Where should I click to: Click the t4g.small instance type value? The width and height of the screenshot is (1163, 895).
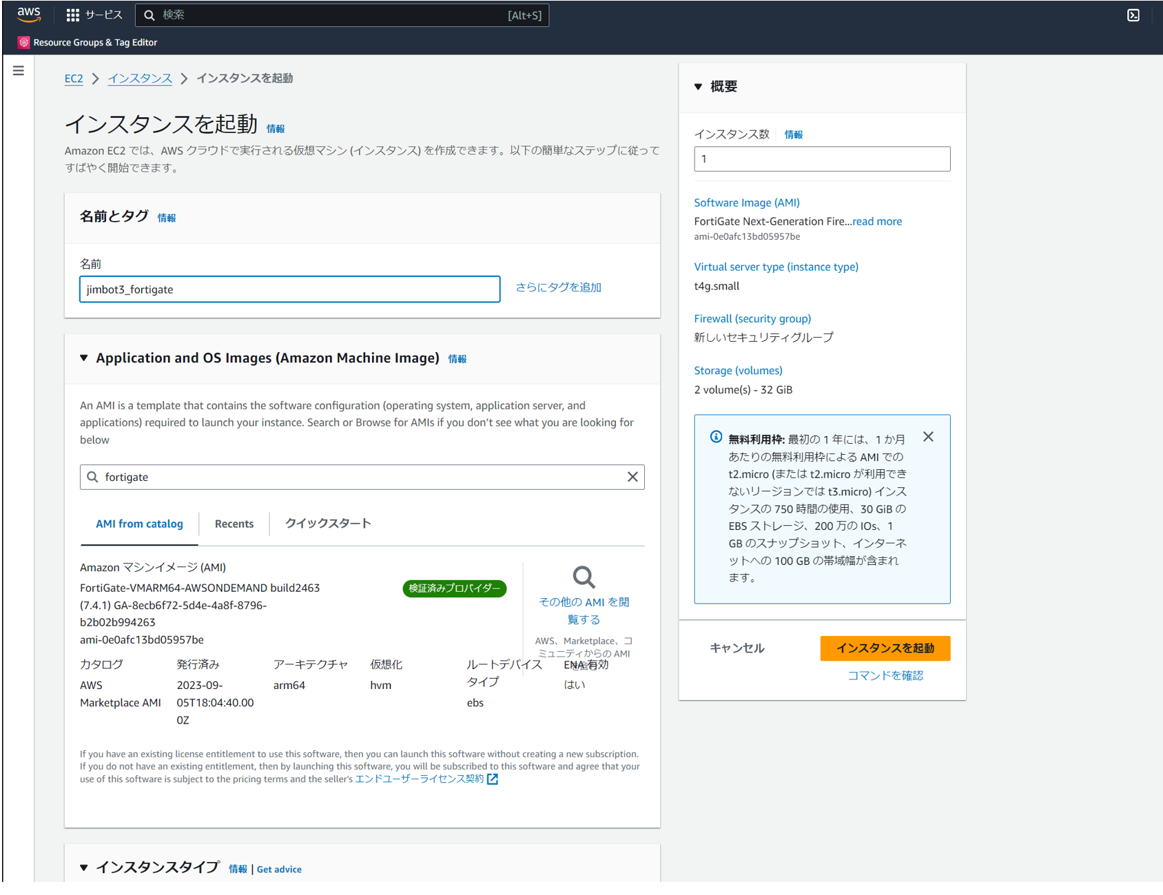pos(717,287)
